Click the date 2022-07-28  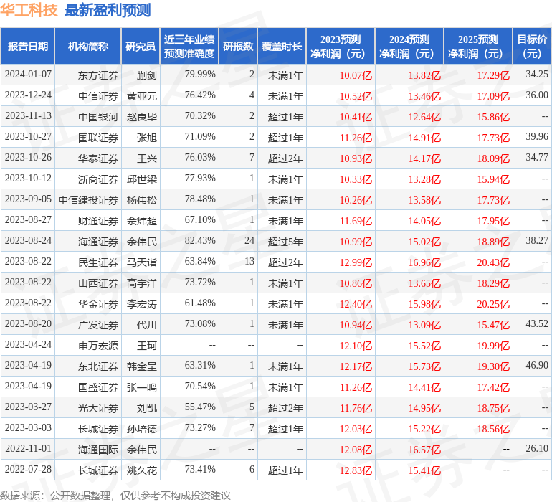click(x=28, y=469)
